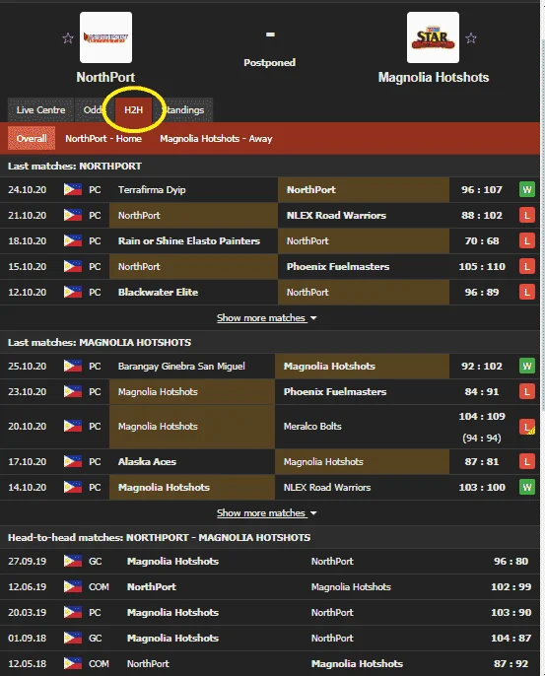Open the Magnolia Hotshots team logo
The image size is (545, 676).
(x=433, y=37)
